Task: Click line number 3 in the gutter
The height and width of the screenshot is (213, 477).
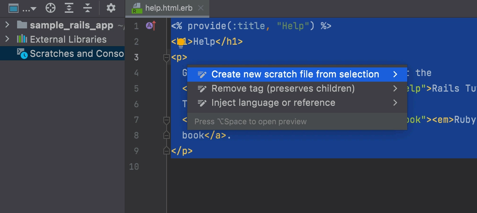Action: pyautogui.click(x=136, y=58)
